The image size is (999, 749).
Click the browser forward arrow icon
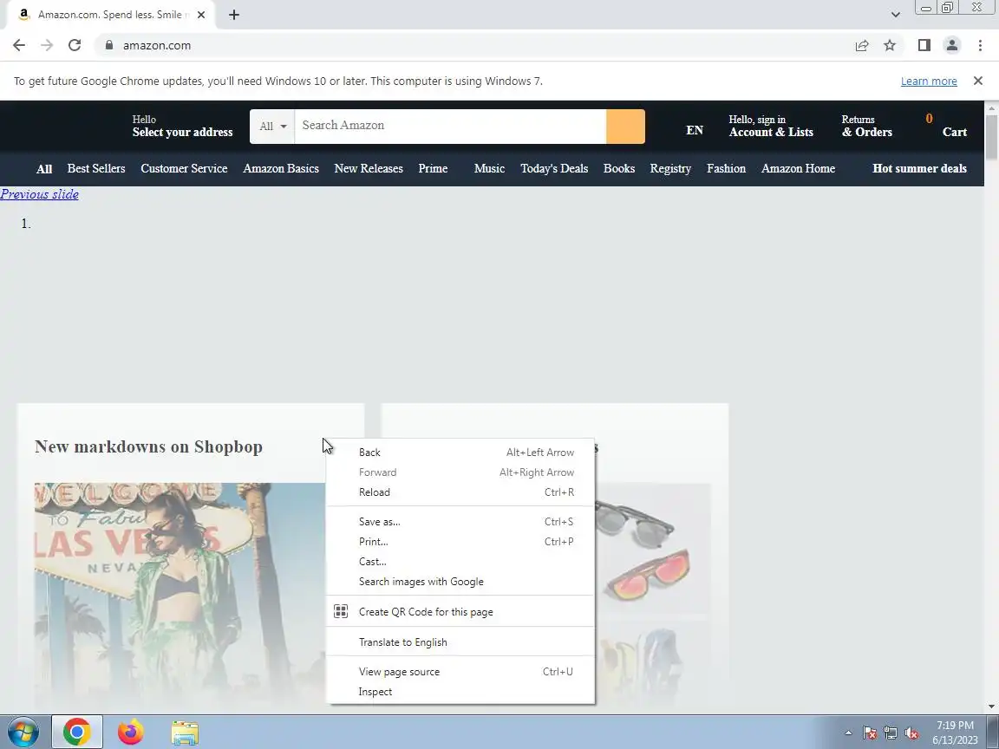pyautogui.click(x=47, y=45)
